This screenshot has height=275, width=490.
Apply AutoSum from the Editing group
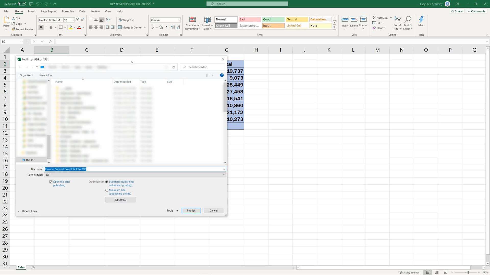pos(380,18)
